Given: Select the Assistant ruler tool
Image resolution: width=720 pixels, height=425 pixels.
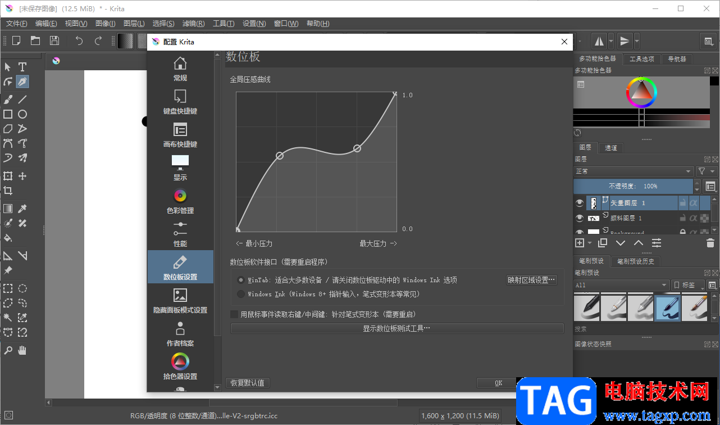Looking at the screenshot, I should coord(8,256).
